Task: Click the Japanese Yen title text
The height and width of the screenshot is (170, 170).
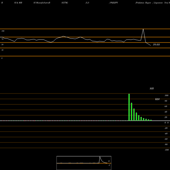Action: [161, 3]
